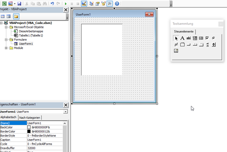This screenshot has width=227, height=152.
Task: Click View Object icon in project panel
Action: coord(8,16)
